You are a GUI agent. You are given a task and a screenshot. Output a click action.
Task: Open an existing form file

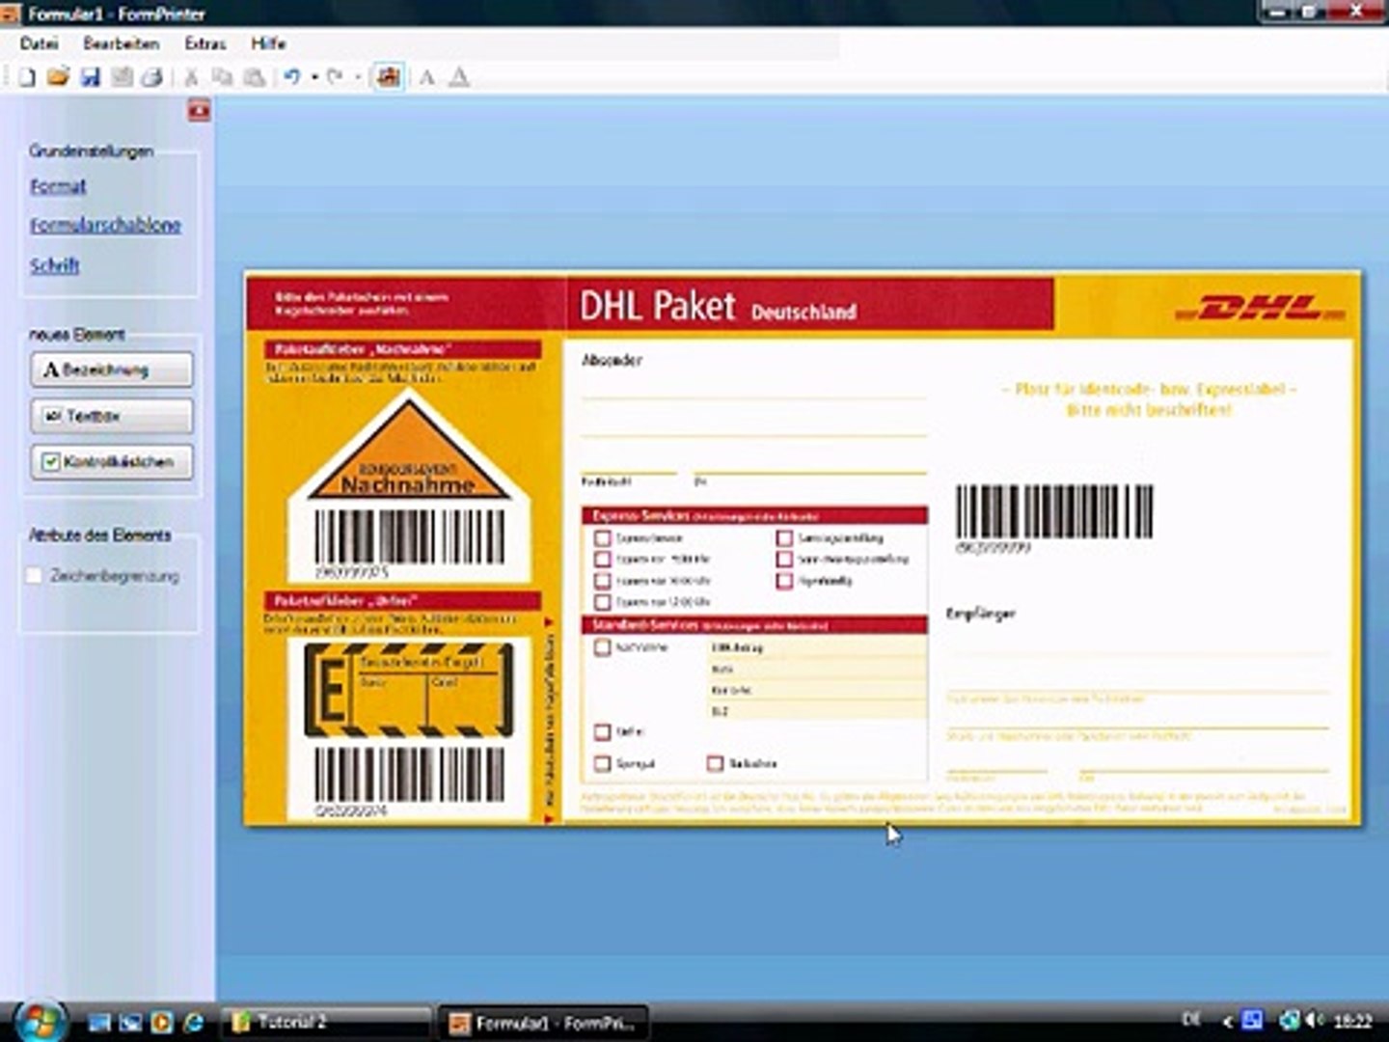click(58, 77)
